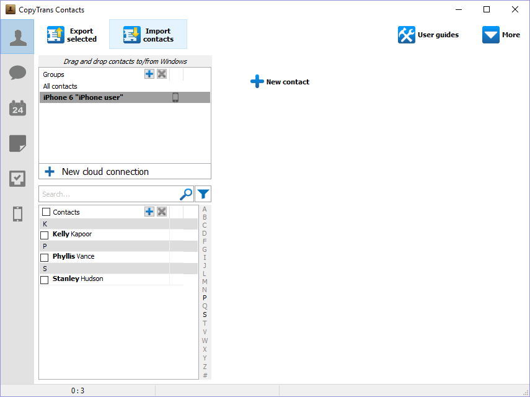Add a contact with the Contacts plus icon
The height and width of the screenshot is (397, 530).
click(149, 212)
